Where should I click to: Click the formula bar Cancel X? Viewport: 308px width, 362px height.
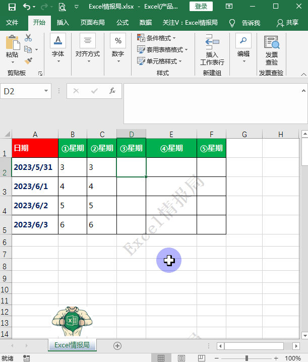(x=76, y=91)
